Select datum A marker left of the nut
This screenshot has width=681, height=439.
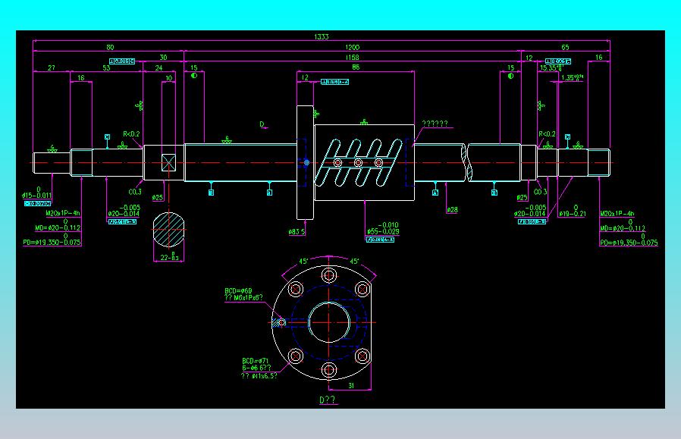pos(269,193)
